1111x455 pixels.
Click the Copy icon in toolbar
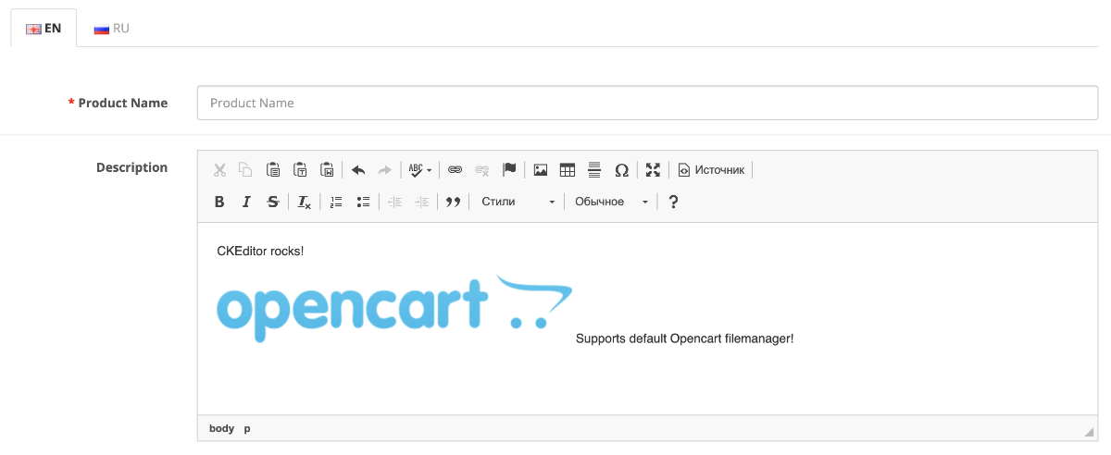pos(246,170)
